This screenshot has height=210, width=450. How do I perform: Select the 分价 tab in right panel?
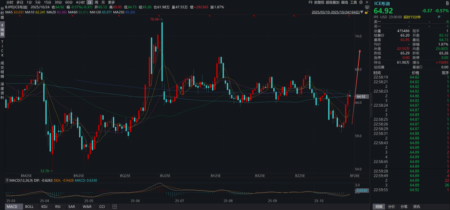tap(391, 206)
